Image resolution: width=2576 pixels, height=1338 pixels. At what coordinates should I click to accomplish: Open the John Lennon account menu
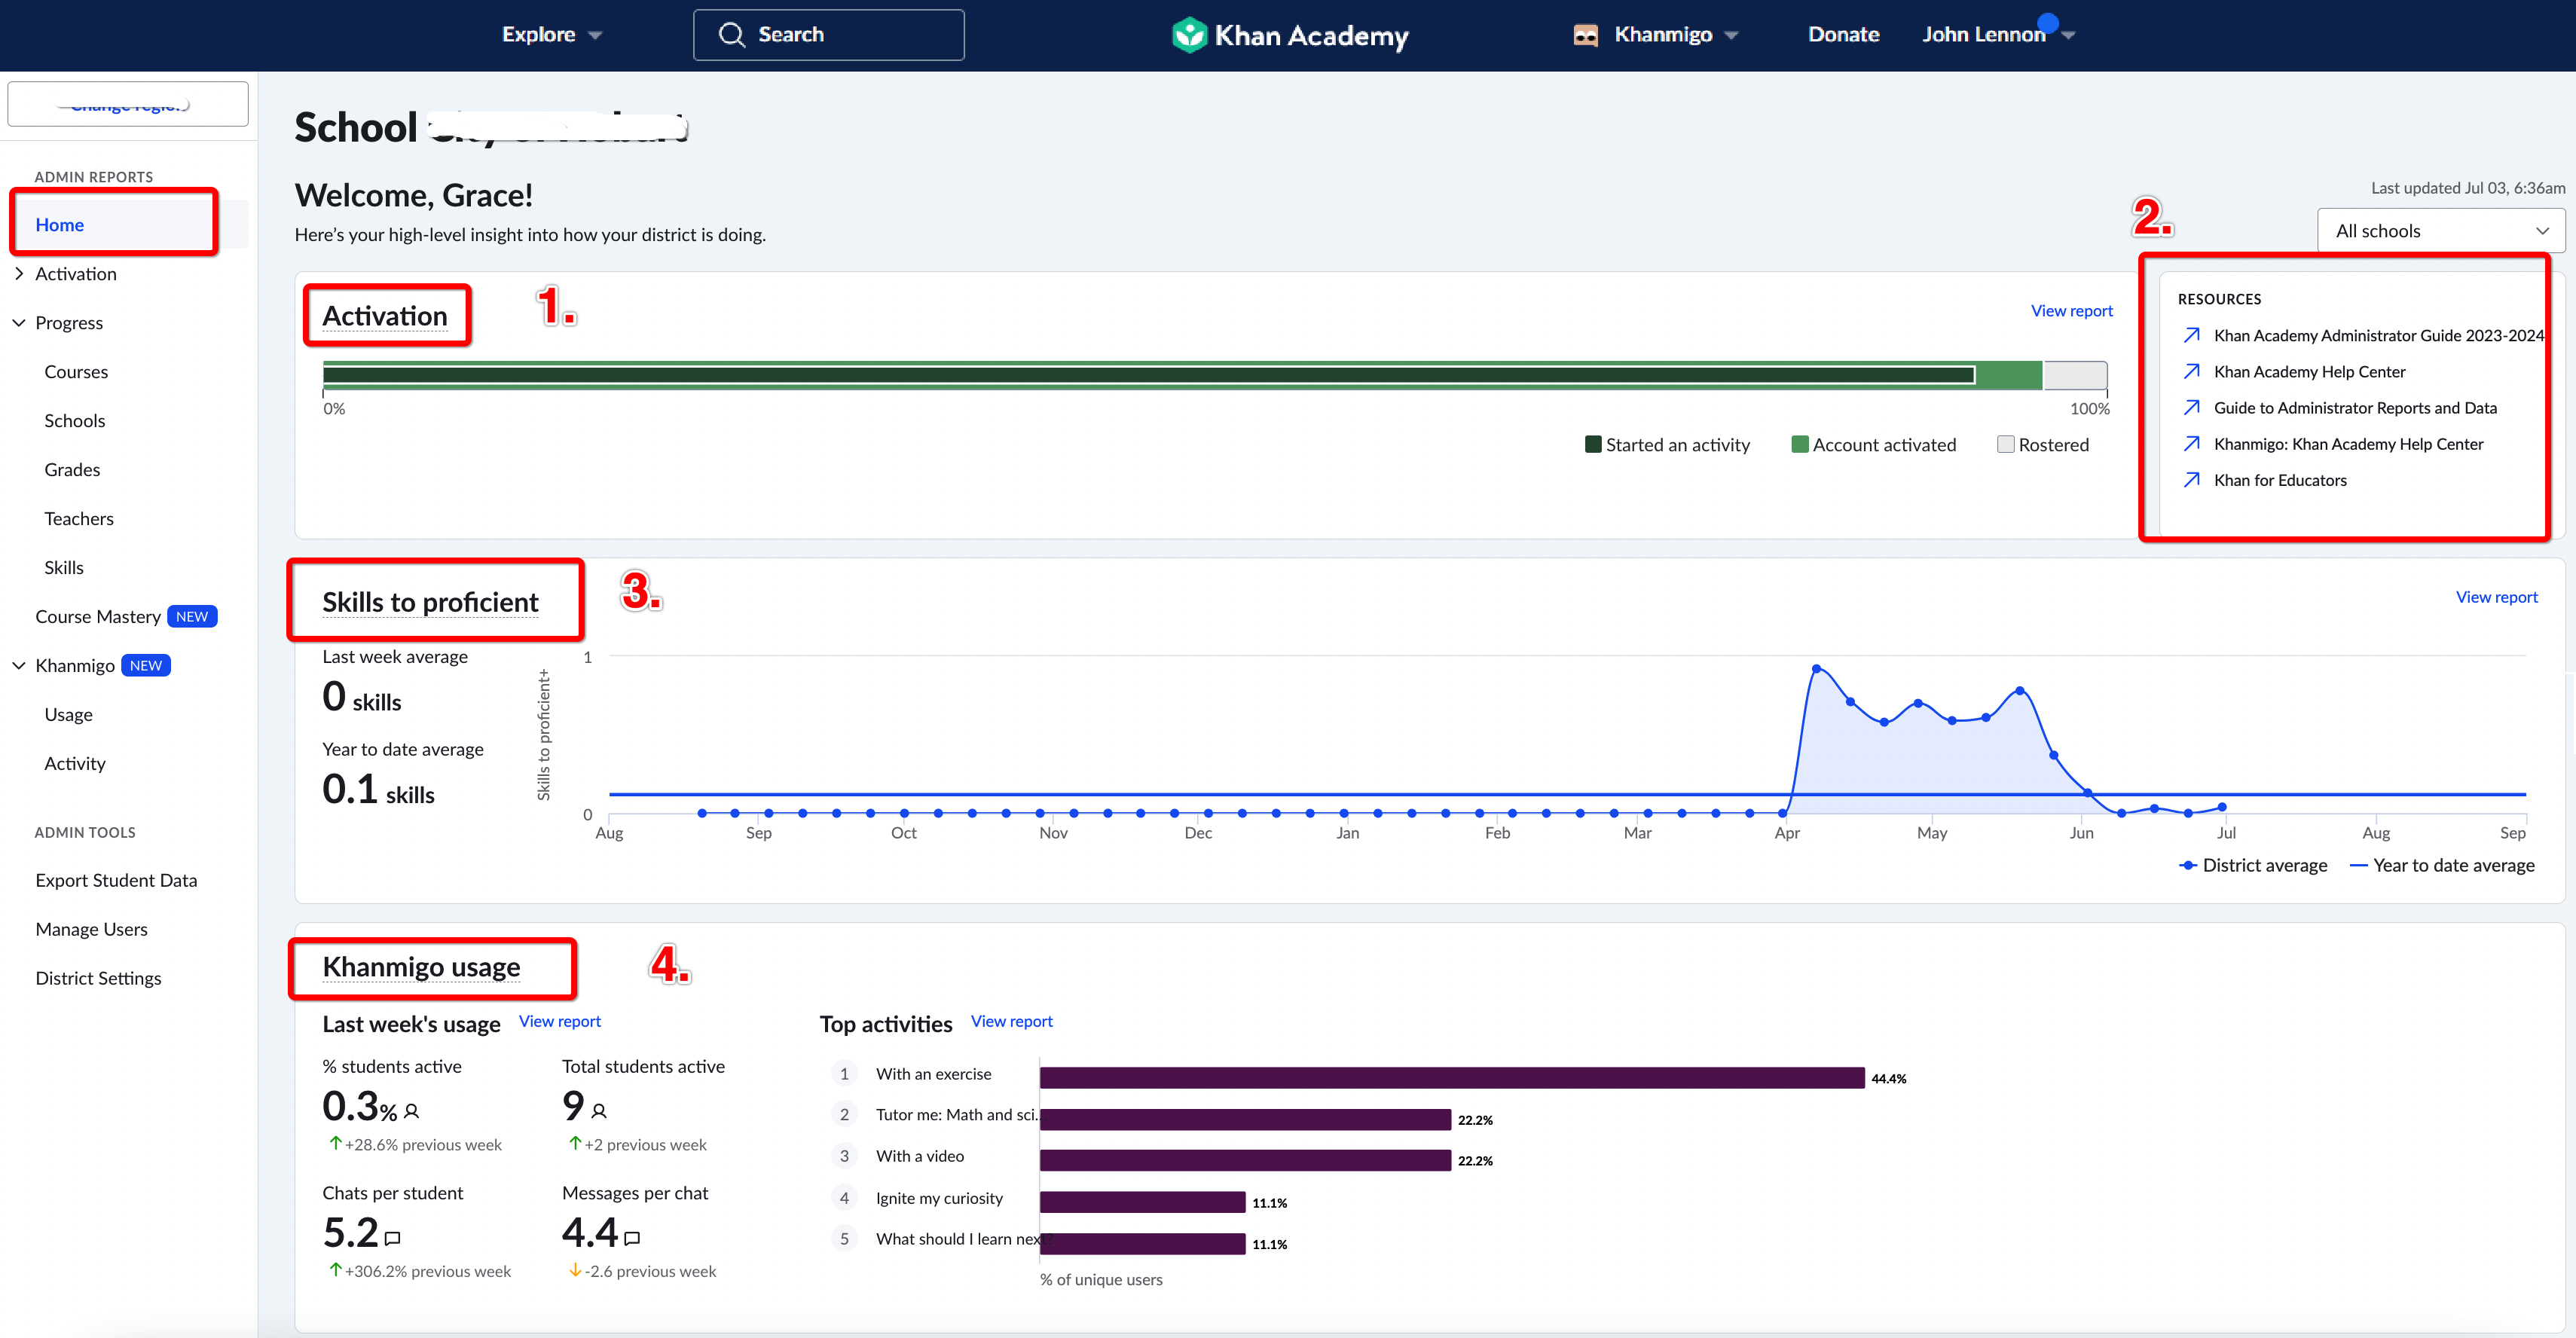[1998, 35]
